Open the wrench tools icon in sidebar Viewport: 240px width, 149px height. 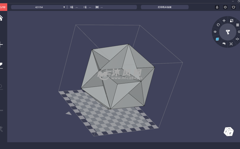pyautogui.click(x=1, y=129)
